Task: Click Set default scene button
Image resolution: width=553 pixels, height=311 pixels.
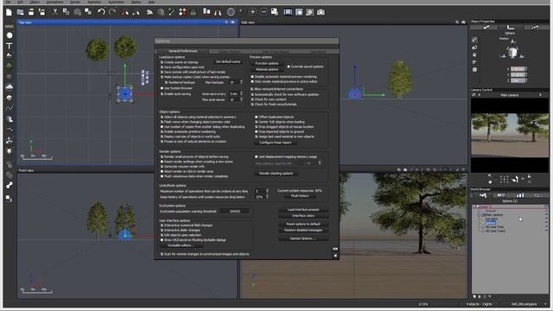Action: click(x=228, y=61)
